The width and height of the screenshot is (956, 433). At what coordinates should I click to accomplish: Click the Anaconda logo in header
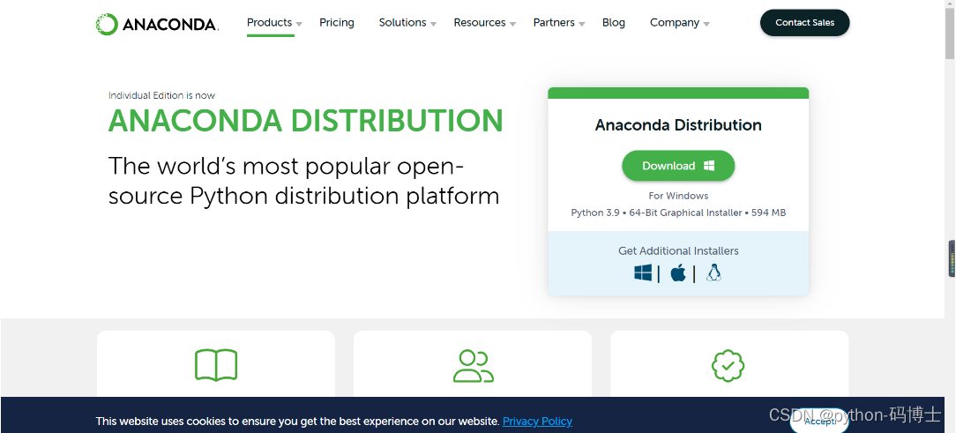[157, 25]
